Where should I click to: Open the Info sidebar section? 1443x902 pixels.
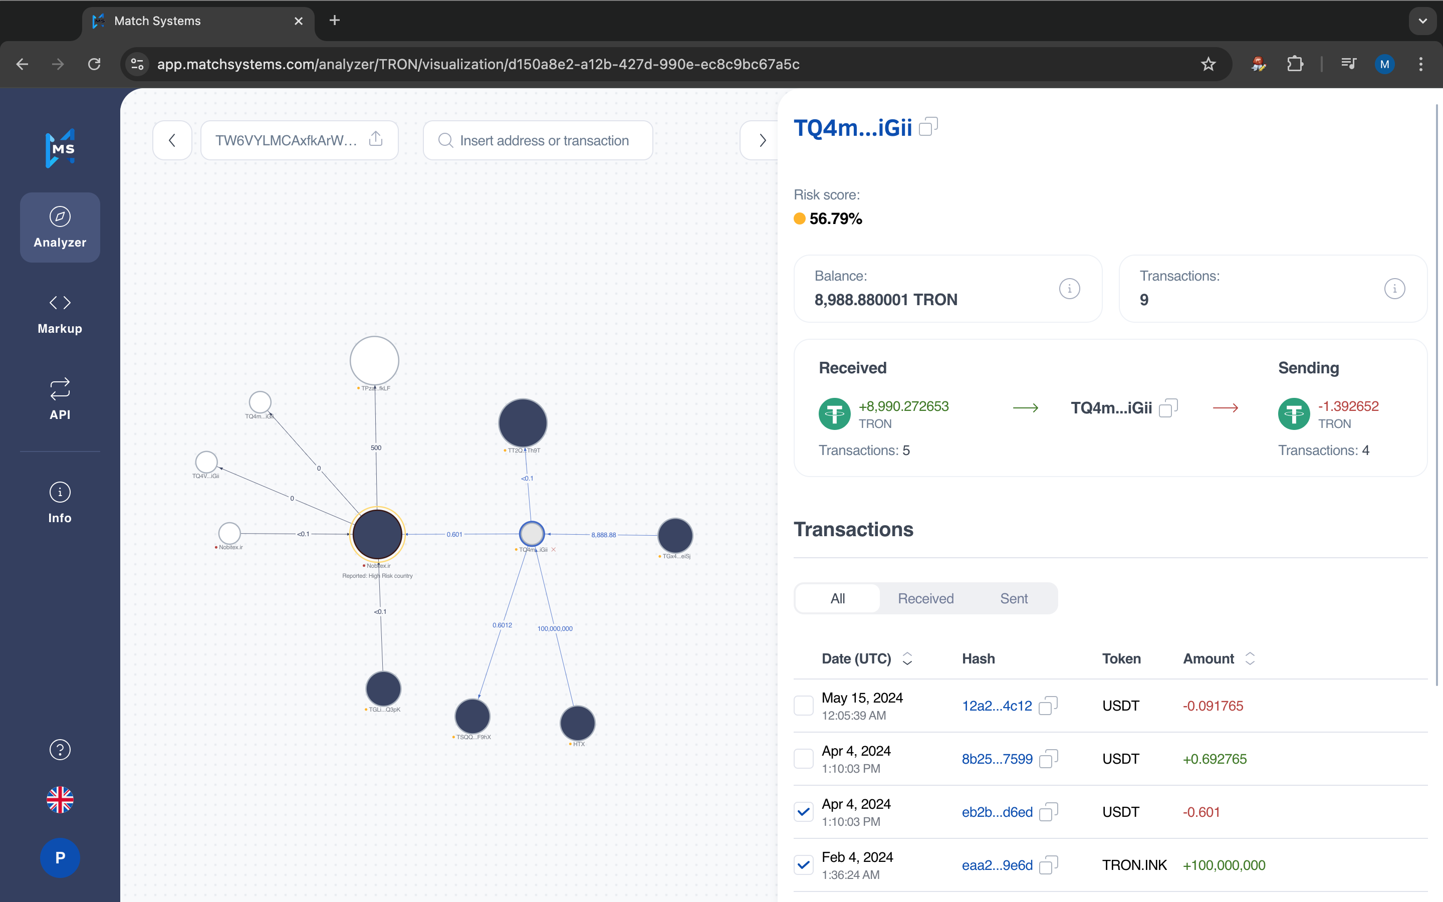(x=60, y=502)
